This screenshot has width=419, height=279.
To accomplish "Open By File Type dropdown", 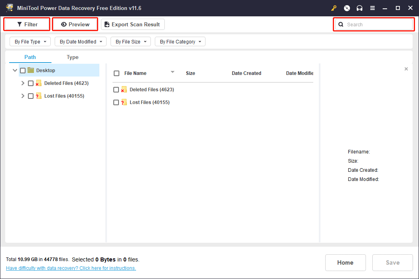I will pos(30,41).
